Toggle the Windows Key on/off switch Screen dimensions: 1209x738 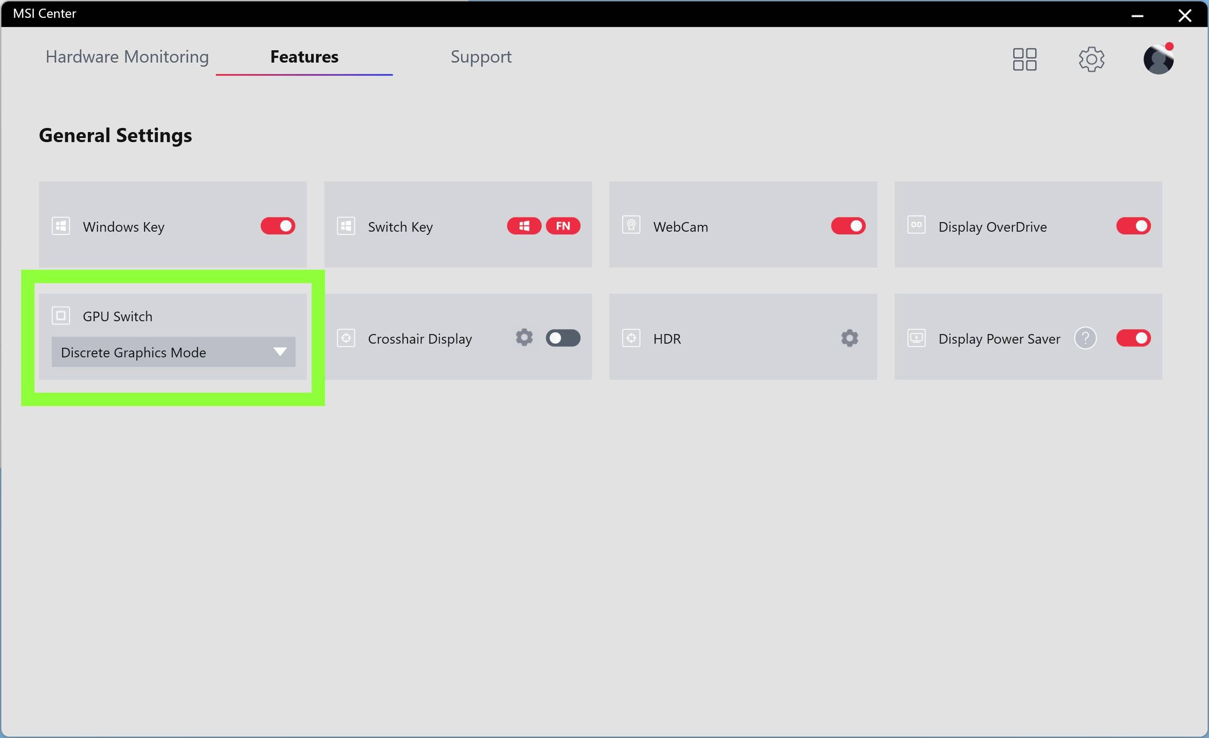277,226
